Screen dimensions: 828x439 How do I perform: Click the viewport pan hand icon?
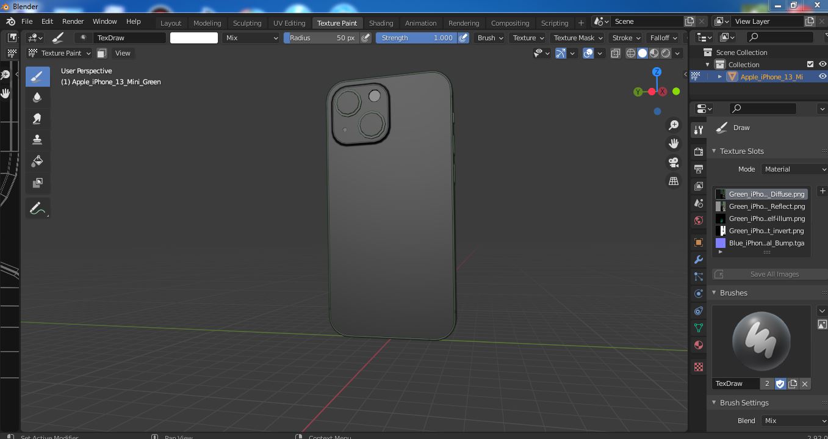[x=674, y=143]
